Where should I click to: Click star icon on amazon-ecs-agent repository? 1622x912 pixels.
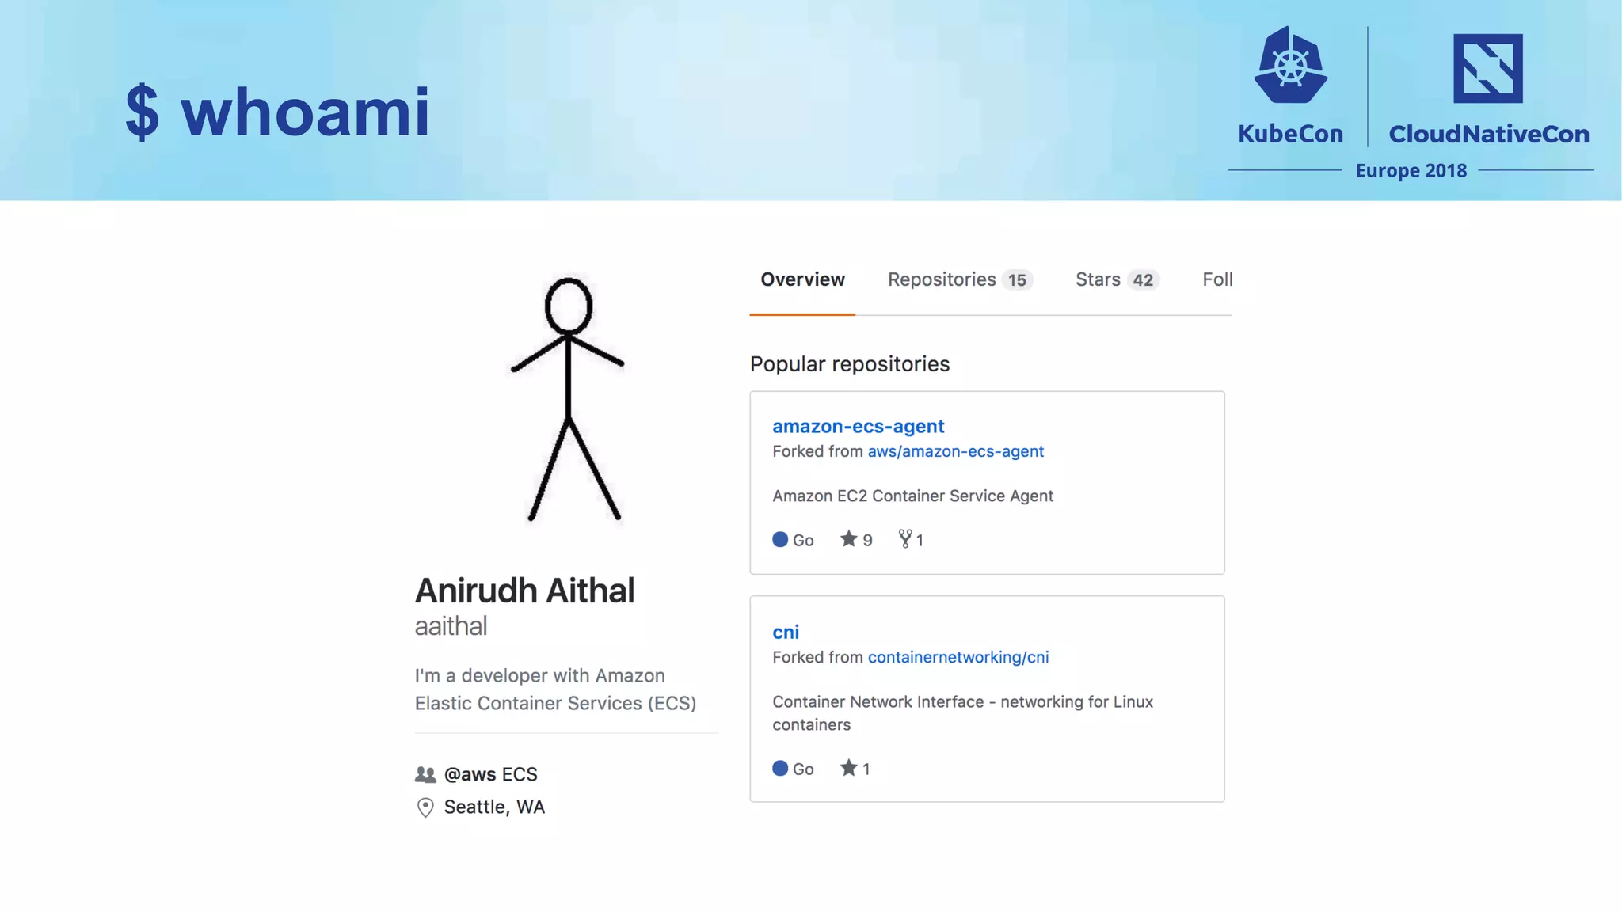848,539
